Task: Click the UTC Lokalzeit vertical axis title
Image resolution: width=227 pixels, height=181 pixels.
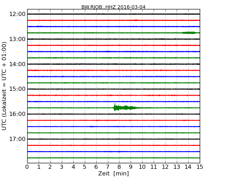Action: click(x=4, y=86)
